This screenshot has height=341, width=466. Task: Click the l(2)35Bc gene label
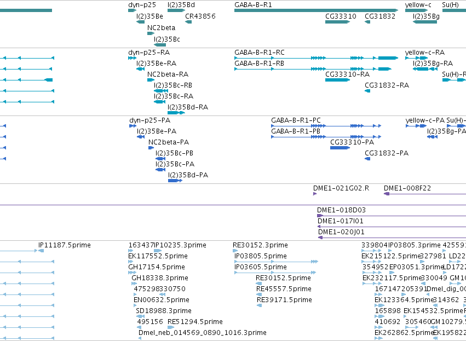coord(167,39)
